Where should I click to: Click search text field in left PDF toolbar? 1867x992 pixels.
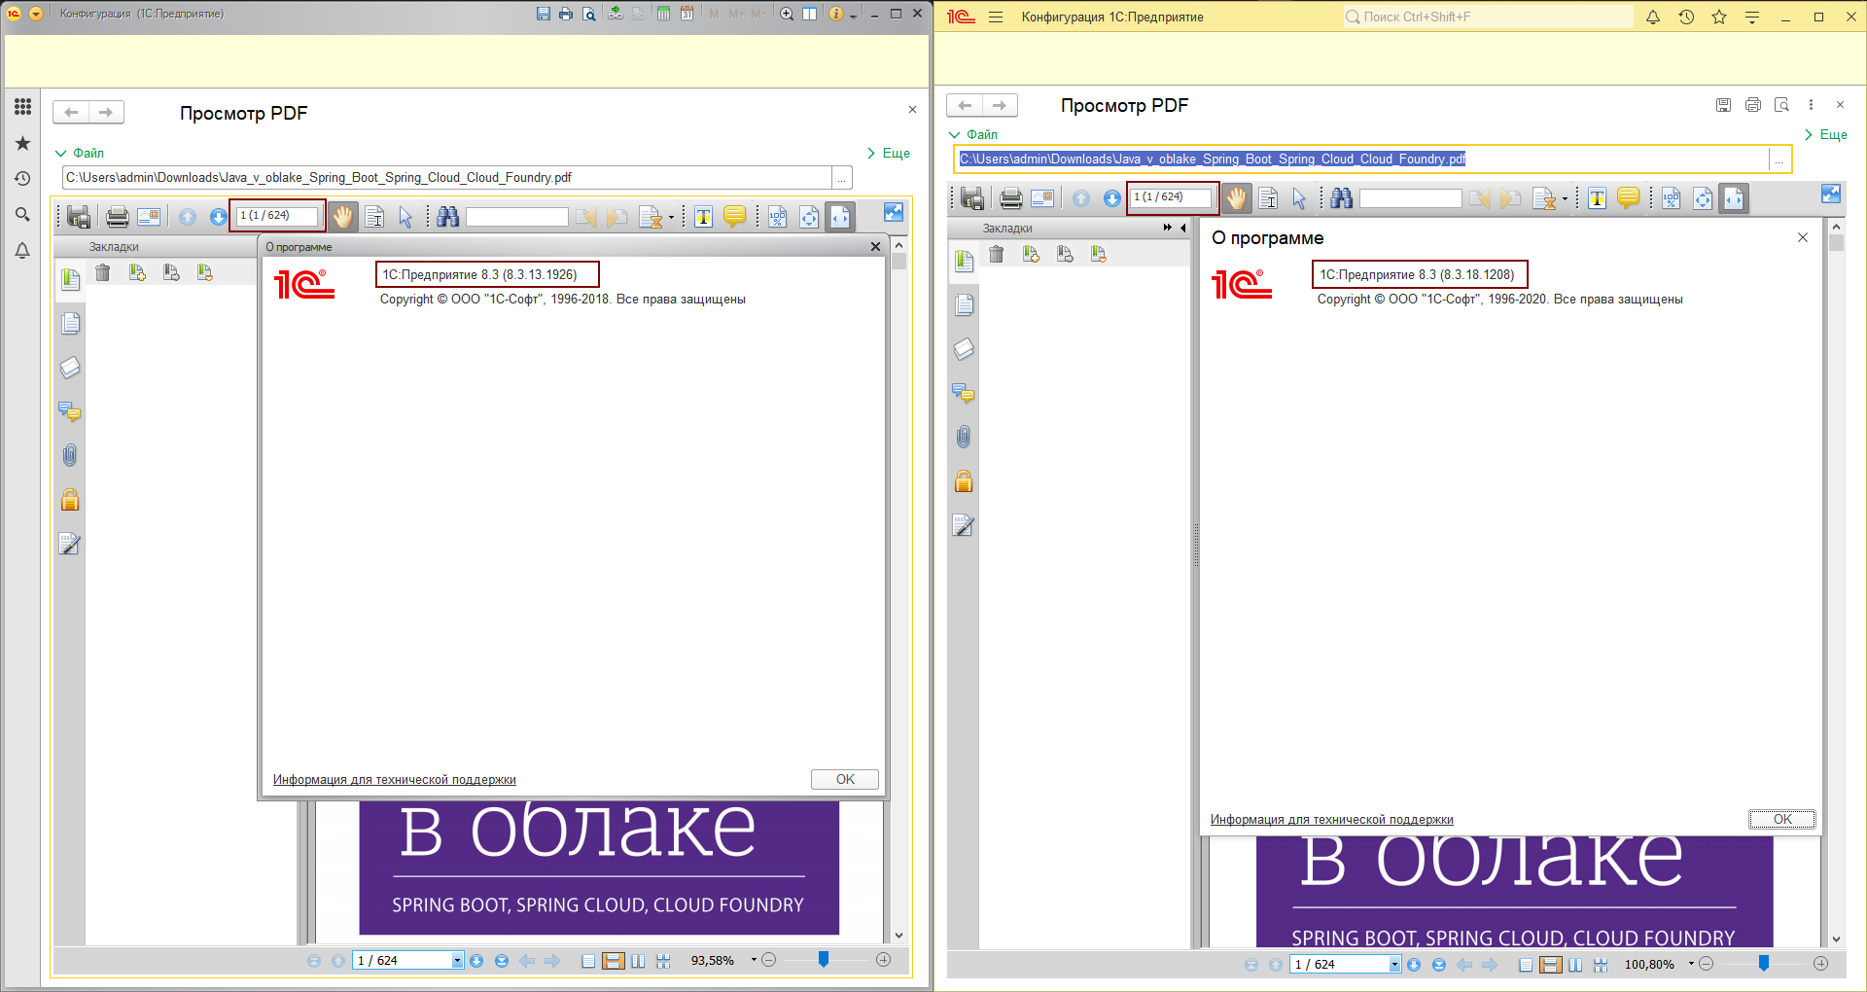click(x=517, y=216)
